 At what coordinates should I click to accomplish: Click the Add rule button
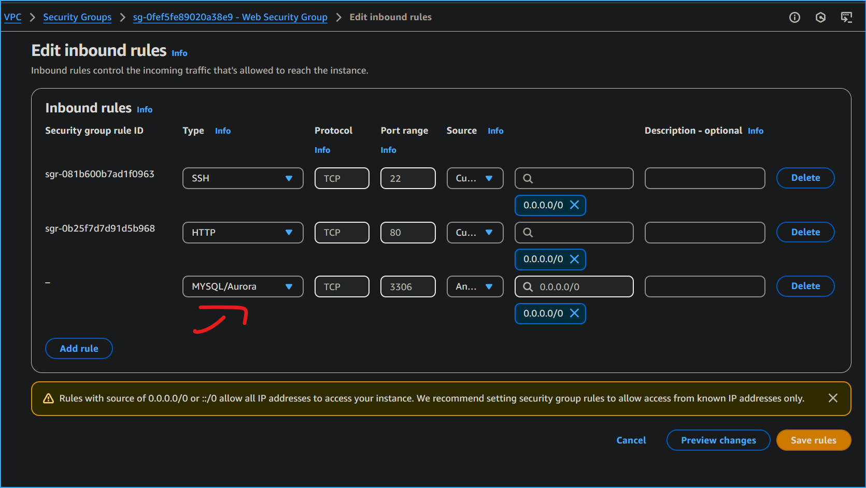[x=78, y=348]
